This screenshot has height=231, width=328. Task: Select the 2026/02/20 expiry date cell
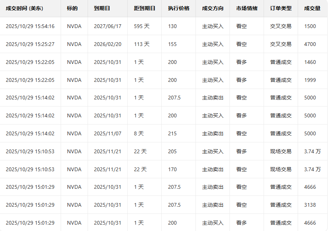(x=107, y=44)
